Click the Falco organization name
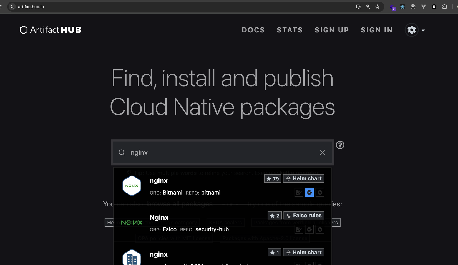 pyautogui.click(x=170, y=229)
